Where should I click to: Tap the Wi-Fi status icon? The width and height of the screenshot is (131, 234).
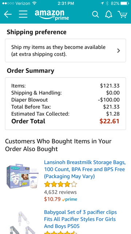[35, 3]
